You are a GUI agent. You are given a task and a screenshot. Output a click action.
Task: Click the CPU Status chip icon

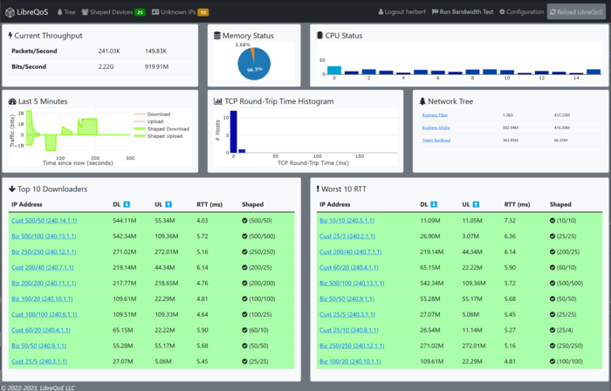click(x=320, y=36)
